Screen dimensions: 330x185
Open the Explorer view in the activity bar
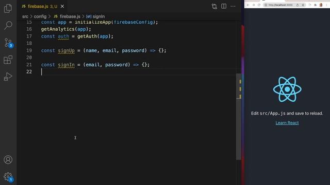(x=8, y=8)
